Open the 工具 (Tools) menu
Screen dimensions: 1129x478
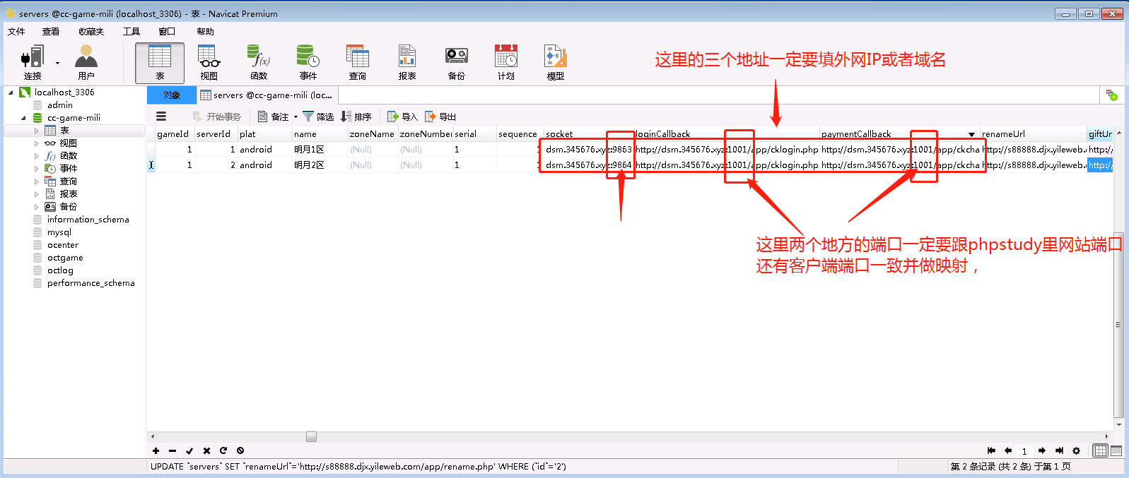point(131,32)
